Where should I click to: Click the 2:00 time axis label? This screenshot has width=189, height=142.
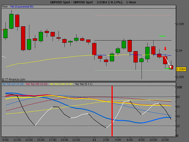tap(106, 140)
